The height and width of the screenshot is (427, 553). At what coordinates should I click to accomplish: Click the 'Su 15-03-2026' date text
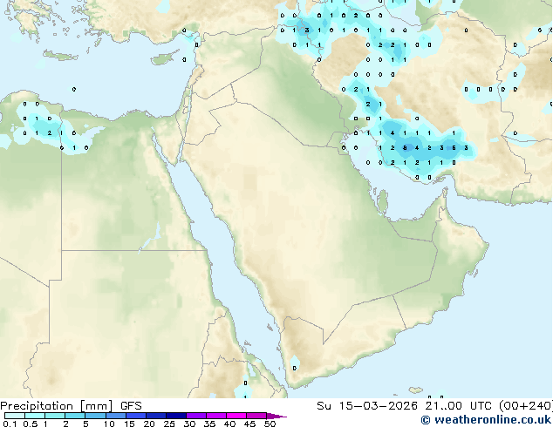coord(367,406)
